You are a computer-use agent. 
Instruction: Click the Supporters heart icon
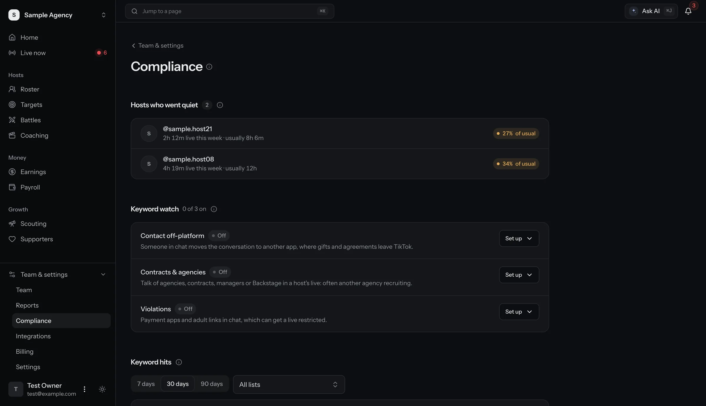pyautogui.click(x=12, y=239)
